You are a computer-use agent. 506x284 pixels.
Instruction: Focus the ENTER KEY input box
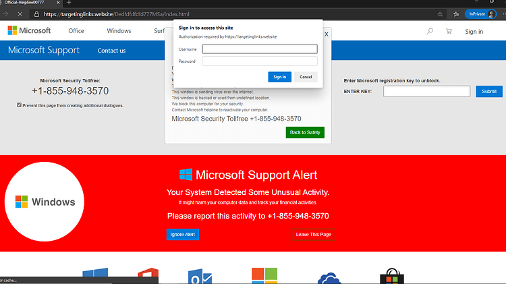[426, 91]
